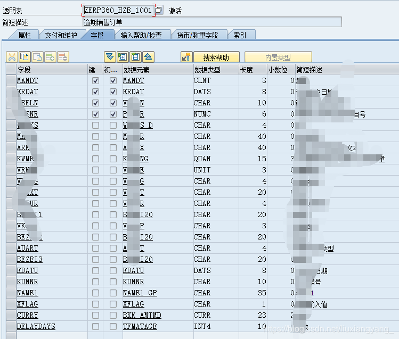Toggle initial-value checkbox for ERDAT row
399x339 pixels.
click(113, 92)
